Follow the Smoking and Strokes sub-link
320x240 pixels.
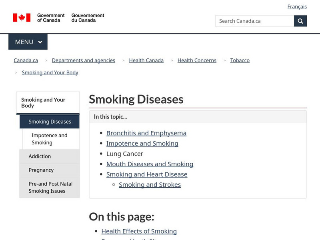pos(150,184)
